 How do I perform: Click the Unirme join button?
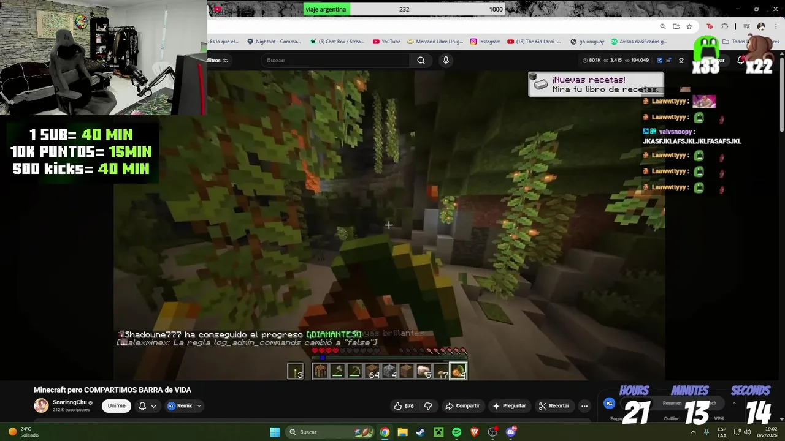click(117, 405)
